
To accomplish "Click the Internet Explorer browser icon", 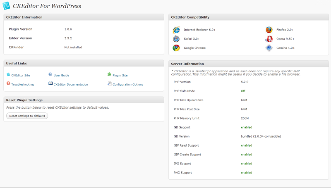I will tap(176, 30).
